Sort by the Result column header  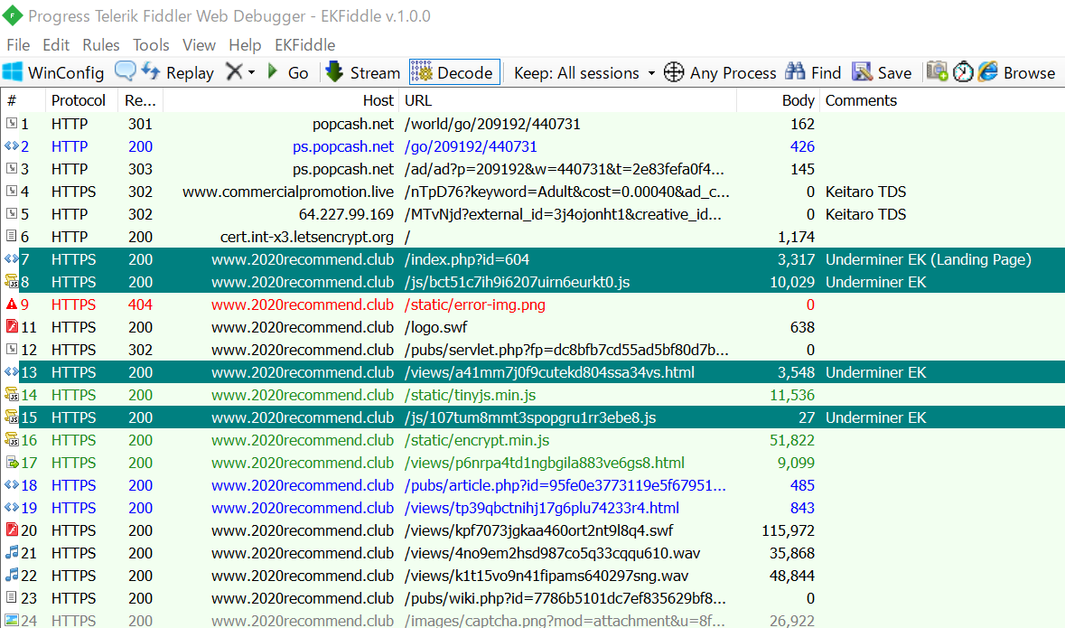coord(141,100)
